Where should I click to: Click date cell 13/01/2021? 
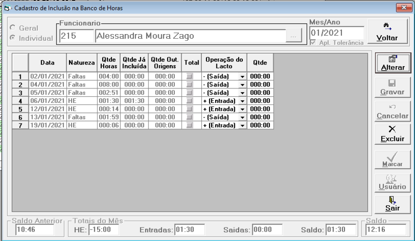[47, 117]
